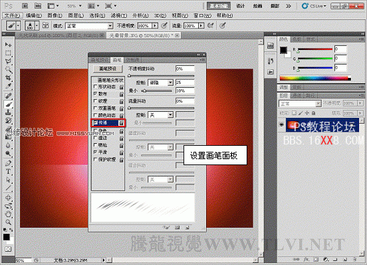Enable 形状动态 checkbox
The width and height of the screenshot is (367, 265).
tap(95, 87)
